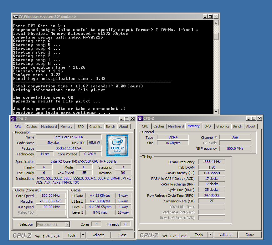Viewport: 272px width, 245px height.
Task: Click the Command Rate value 2T
Action: point(212,201)
